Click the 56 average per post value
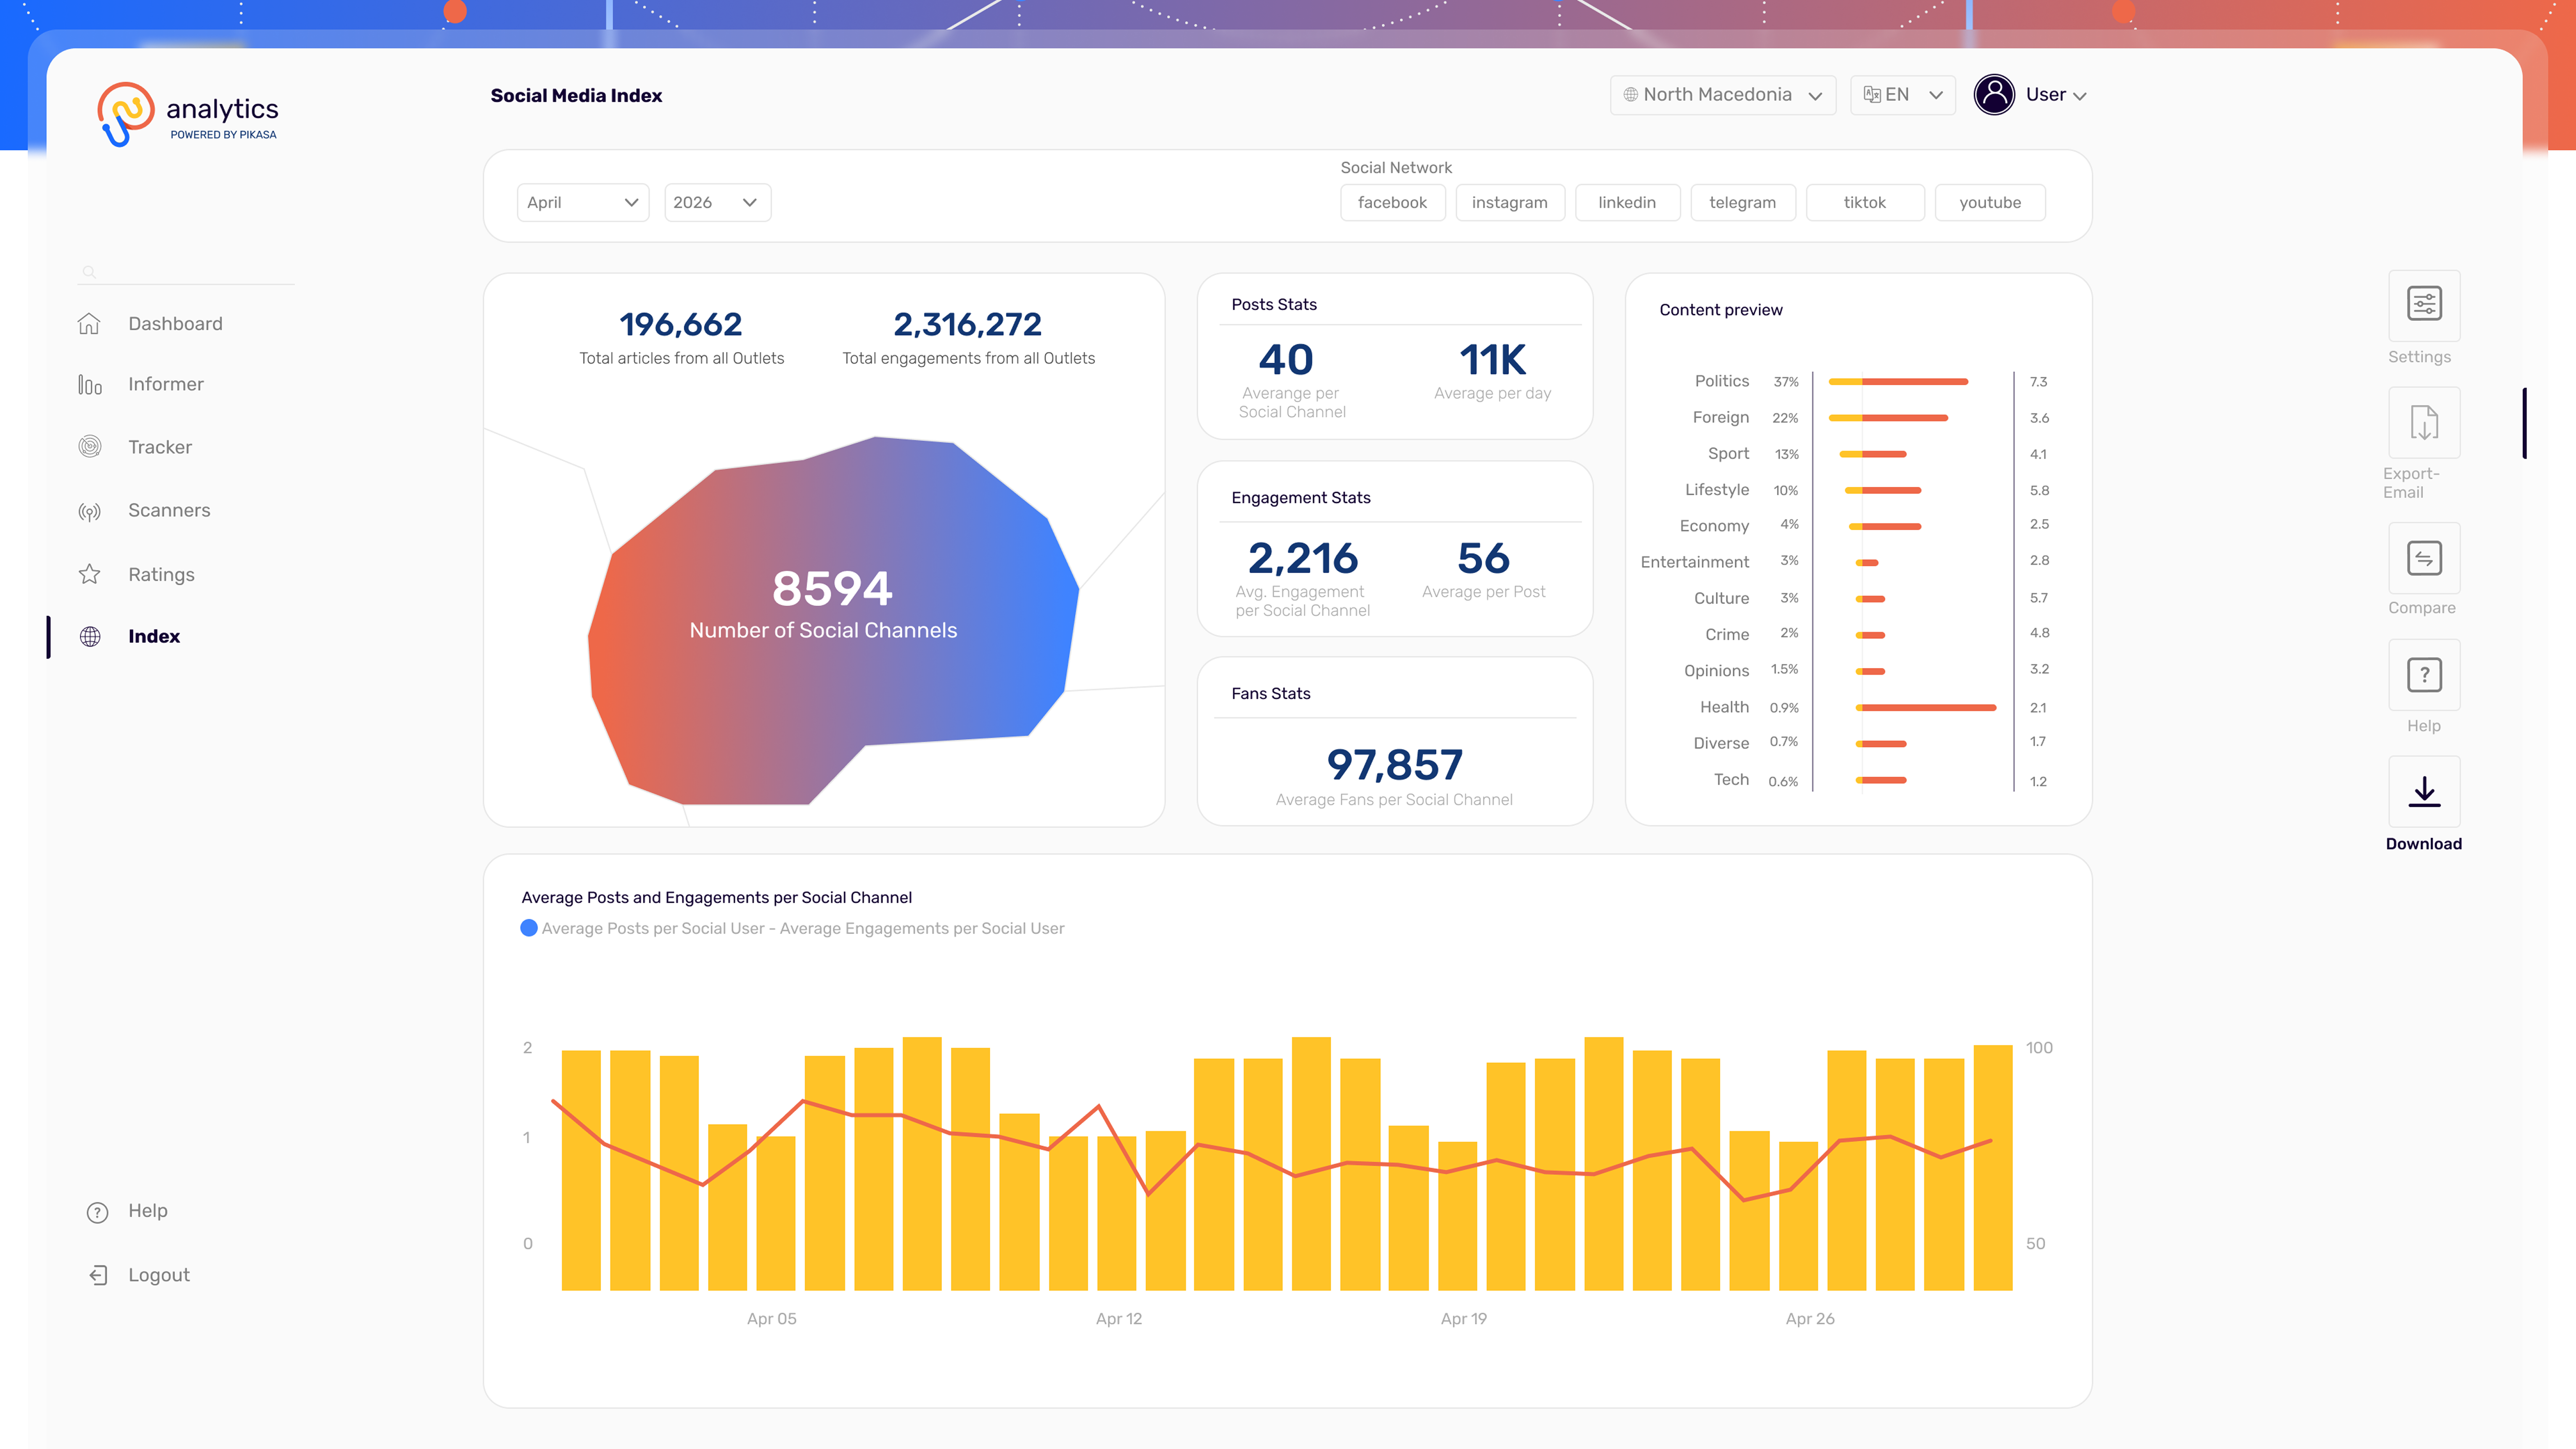2576x1449 pixels. click(1483, 558)
